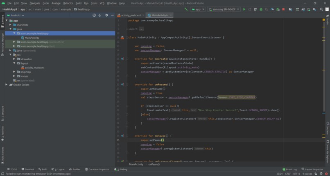The height and width of the screenshot is (176, 330).
Task: Open Project Structure folder icon in toolbar
Action: (x=290, y=9)
